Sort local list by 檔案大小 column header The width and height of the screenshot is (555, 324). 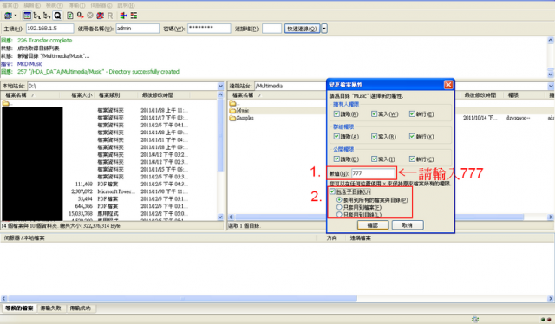pos(82,95)
